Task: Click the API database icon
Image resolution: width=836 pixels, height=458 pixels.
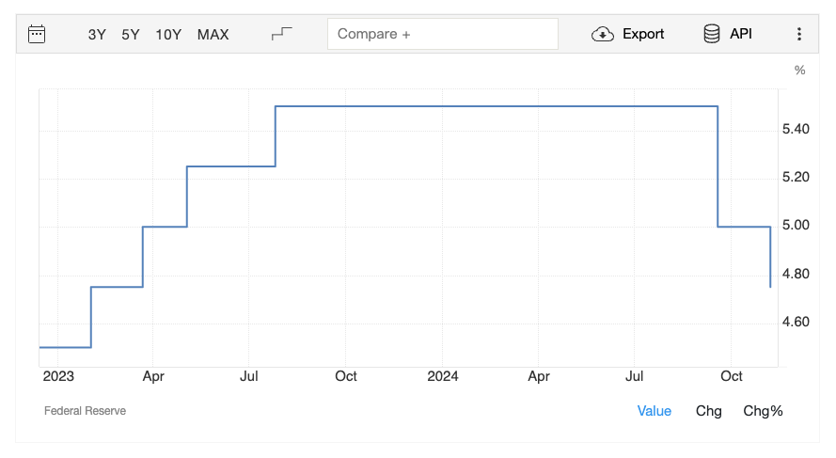Action: (712, 34)
